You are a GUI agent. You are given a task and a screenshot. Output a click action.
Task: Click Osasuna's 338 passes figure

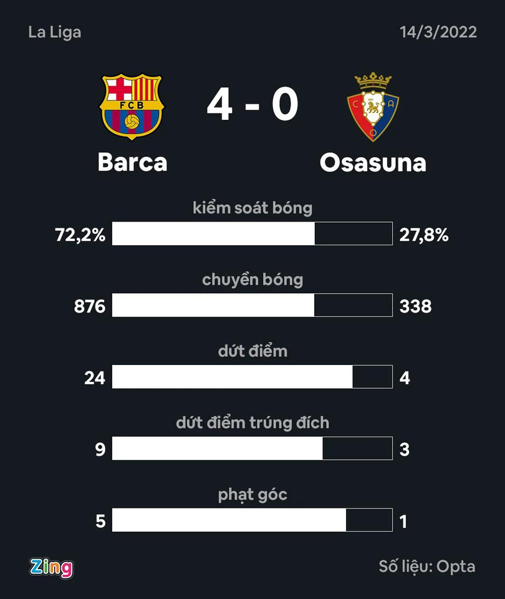416,306
